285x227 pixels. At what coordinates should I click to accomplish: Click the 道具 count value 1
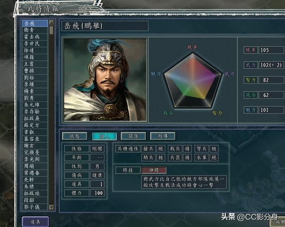97,184
